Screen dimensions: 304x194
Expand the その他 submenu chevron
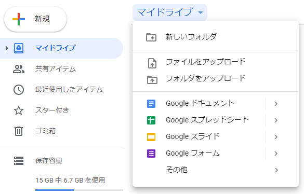point(276,170)
